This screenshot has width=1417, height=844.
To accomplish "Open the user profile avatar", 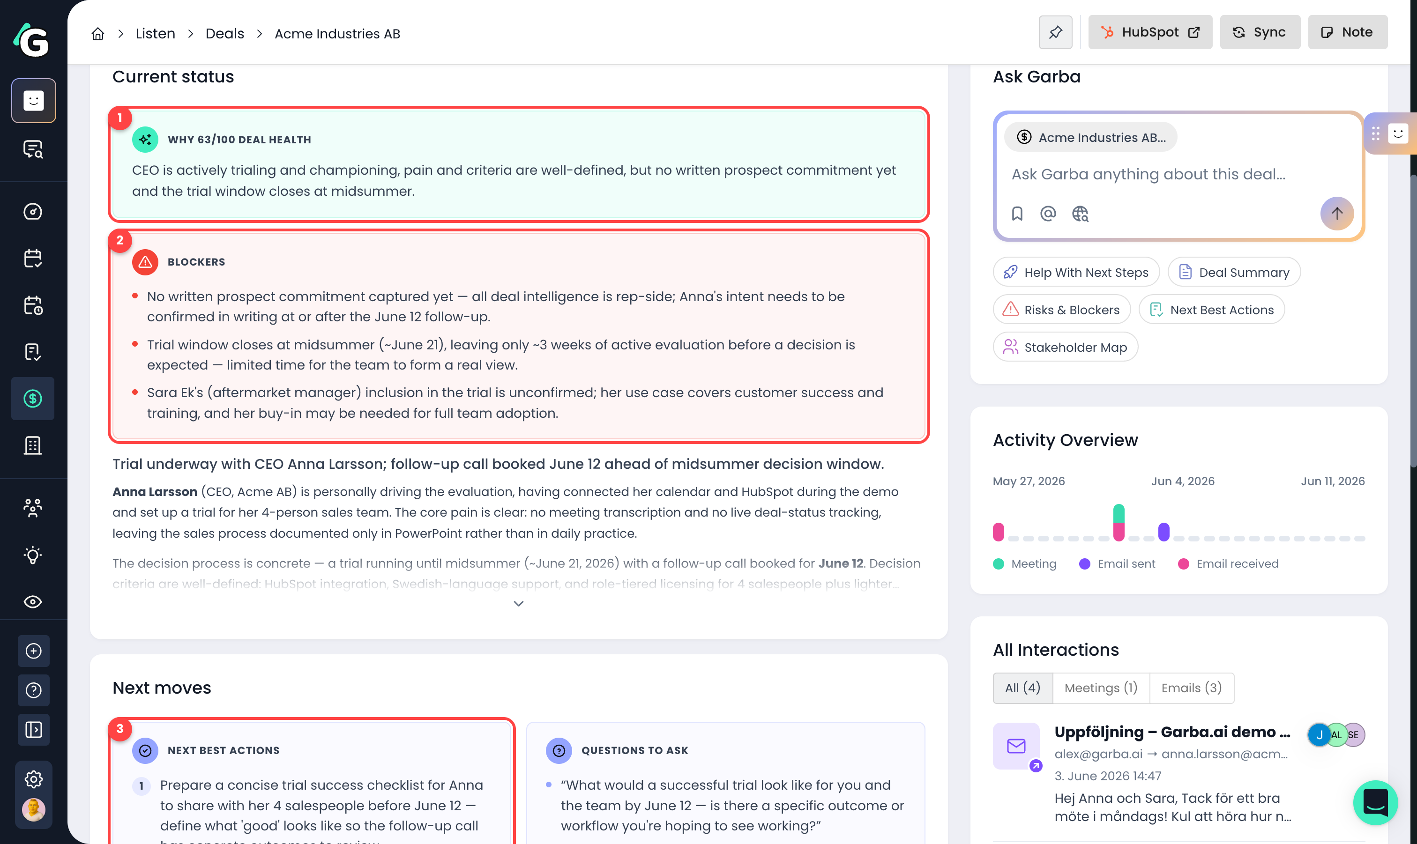I will 34,810.
